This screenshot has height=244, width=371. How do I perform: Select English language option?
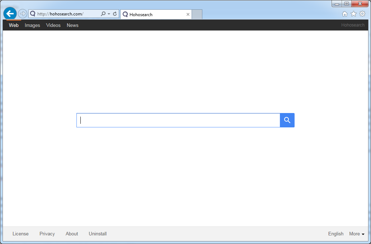coord(336,234)
